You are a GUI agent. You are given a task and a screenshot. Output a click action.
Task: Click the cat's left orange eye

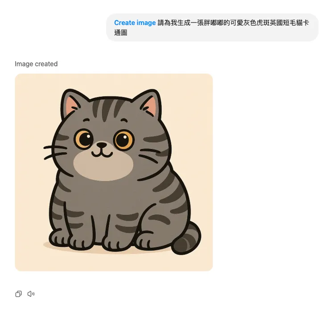click(83, 139)
